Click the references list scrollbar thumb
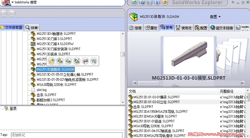The height and width of the screenshot is (138, 250). point(248,97)
